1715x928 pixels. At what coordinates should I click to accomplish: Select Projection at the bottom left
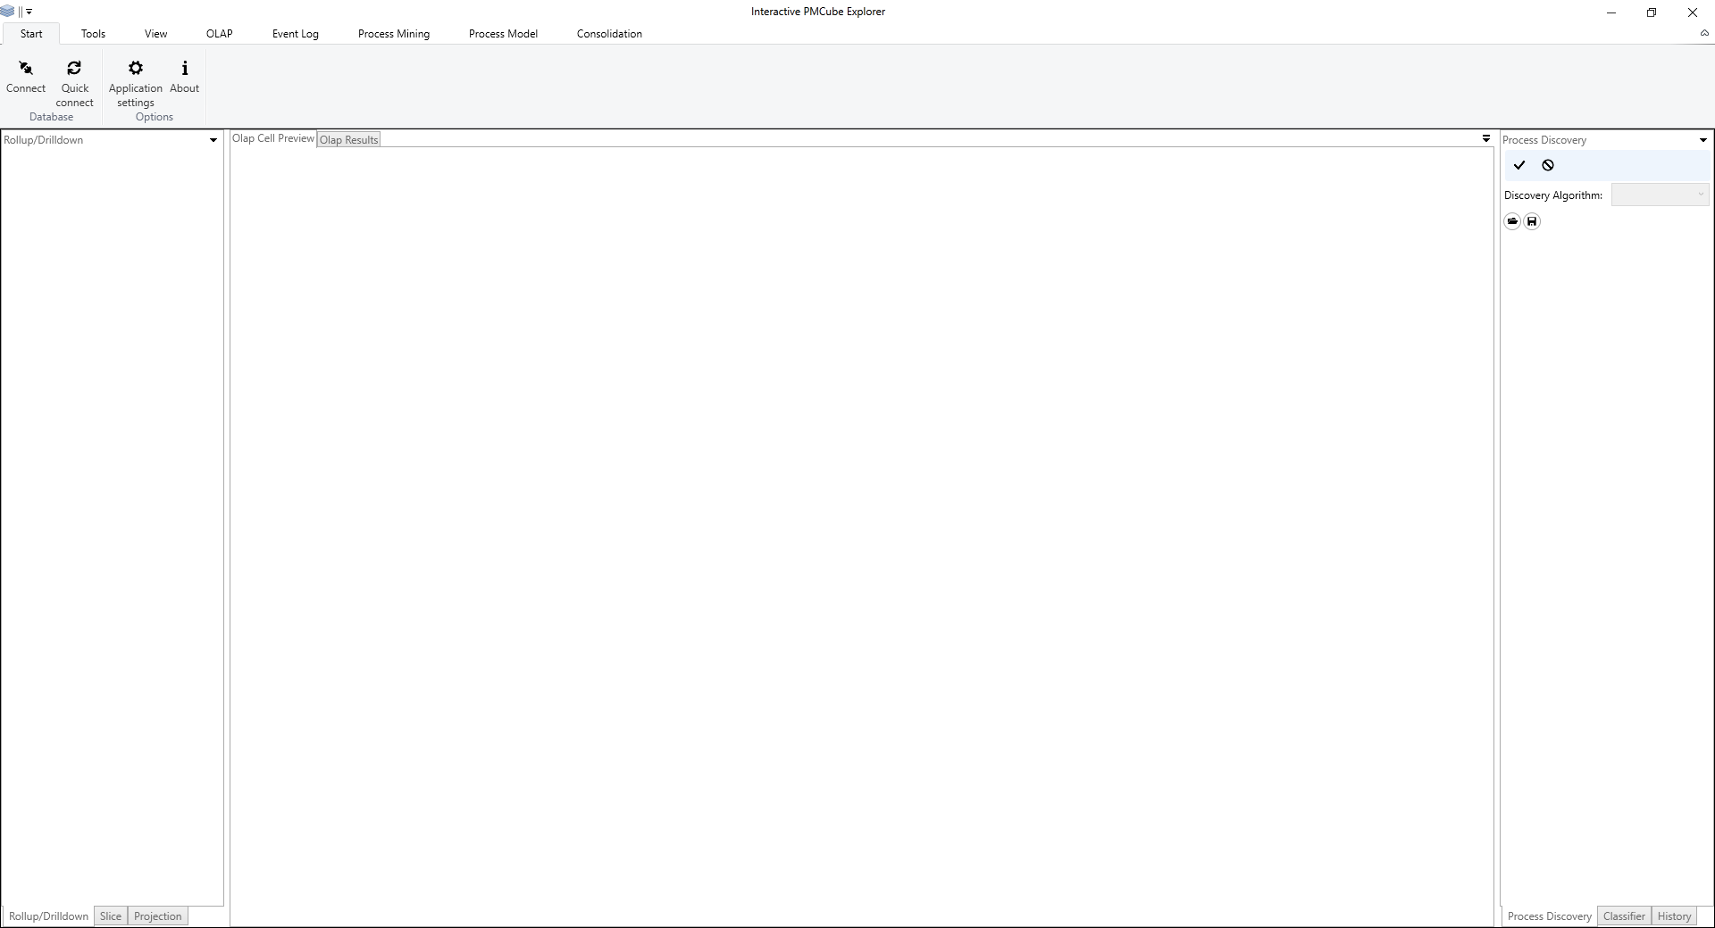[157, 916]
